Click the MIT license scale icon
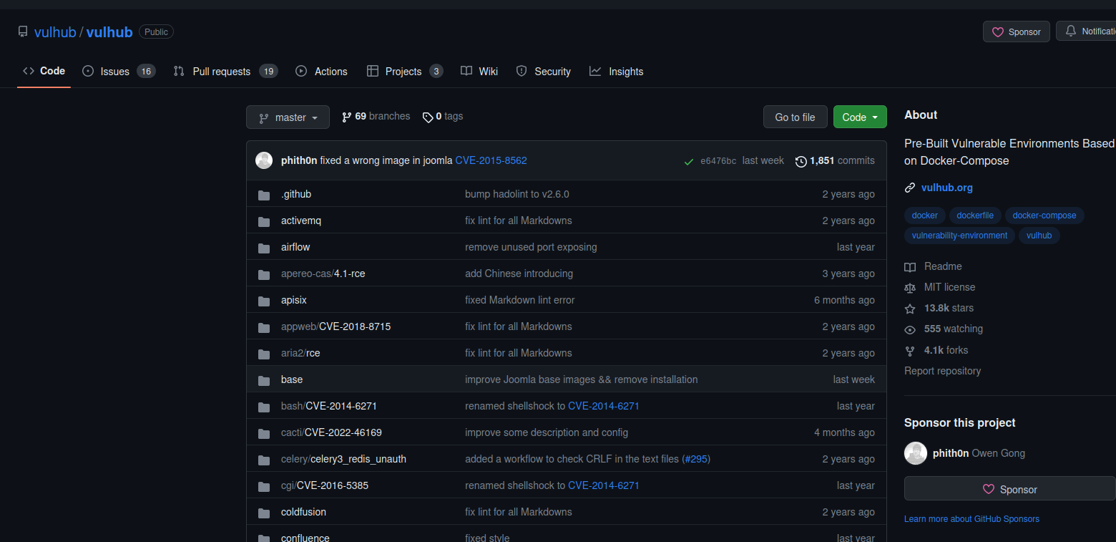 [x=910, y=288]
